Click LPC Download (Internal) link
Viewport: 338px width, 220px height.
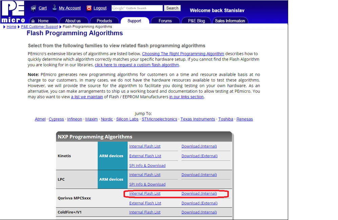click(199, 175)
